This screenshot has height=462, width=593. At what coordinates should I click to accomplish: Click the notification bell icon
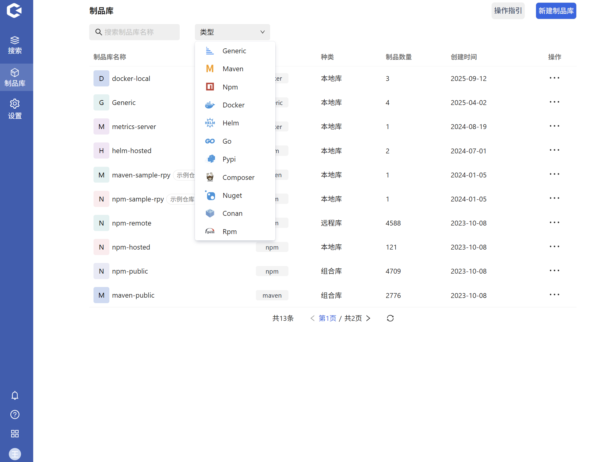(x=15, y=395)
